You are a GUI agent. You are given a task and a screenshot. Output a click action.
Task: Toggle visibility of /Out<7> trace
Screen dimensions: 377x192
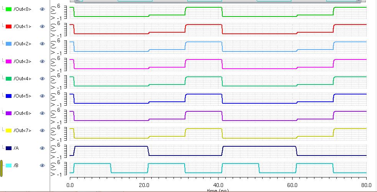point(42,131)
